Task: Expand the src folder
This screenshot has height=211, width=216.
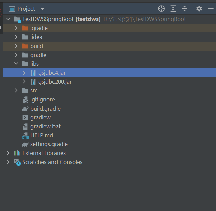Action: coord(16,90)
